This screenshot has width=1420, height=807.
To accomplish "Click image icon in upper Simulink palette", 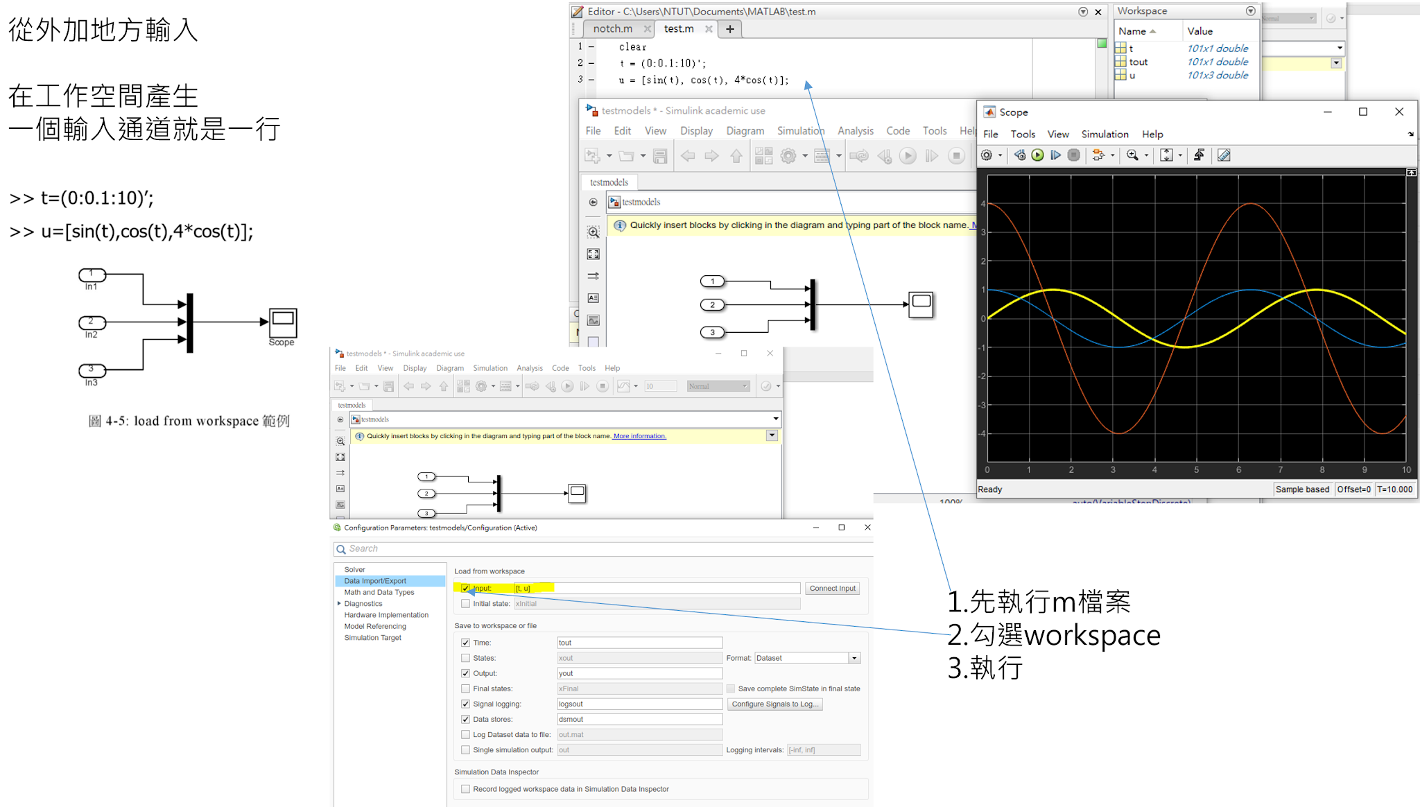I will coord(593,320).
